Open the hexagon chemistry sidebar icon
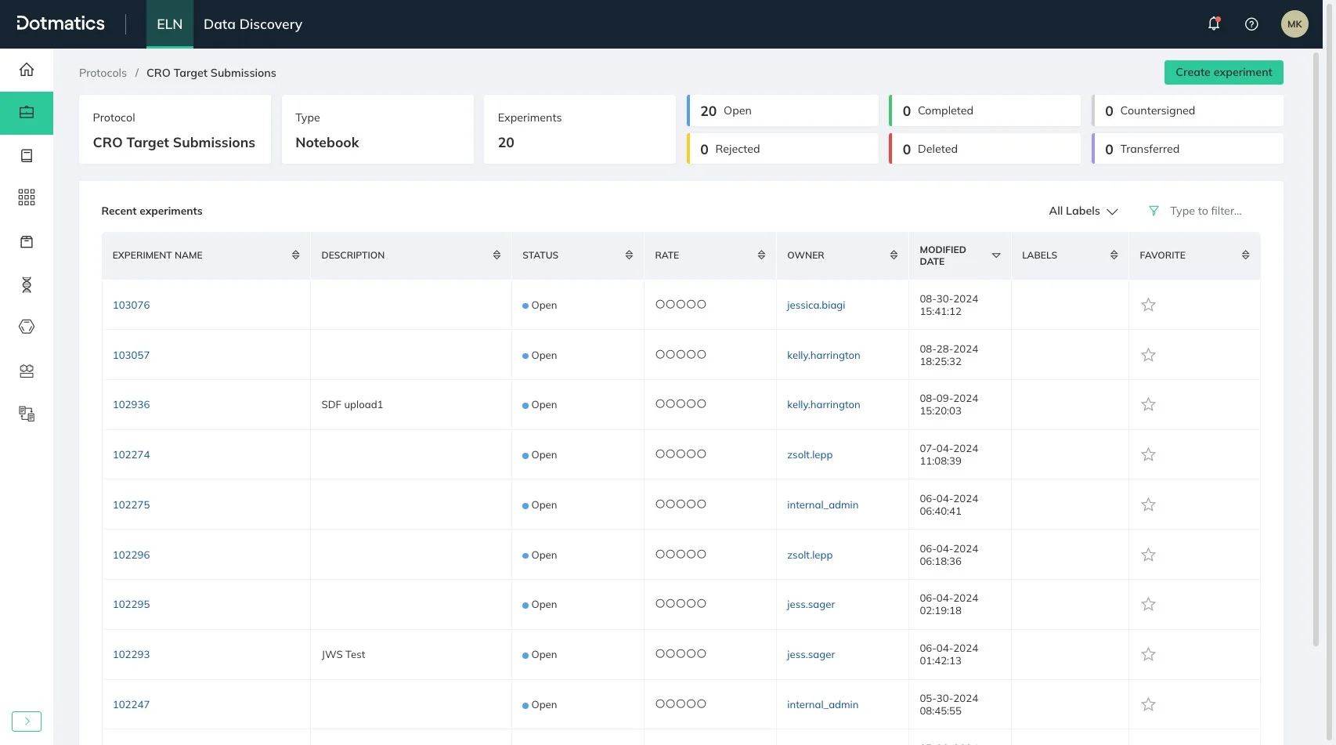The width and height of the screenshot is (1336, 745). tap(27, 327)
